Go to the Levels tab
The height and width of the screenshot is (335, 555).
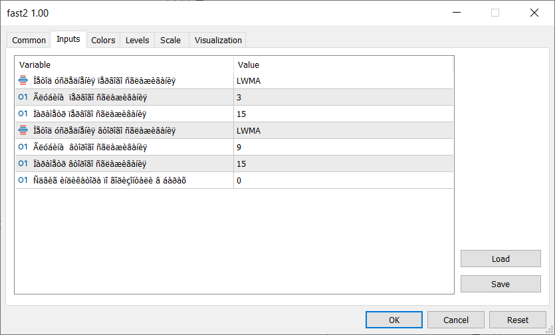point(138,41)
